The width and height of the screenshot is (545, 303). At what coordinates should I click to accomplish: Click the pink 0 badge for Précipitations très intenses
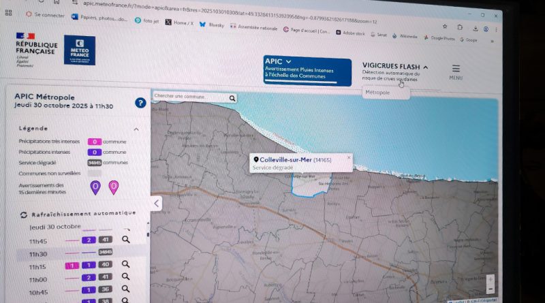[95, 142]
